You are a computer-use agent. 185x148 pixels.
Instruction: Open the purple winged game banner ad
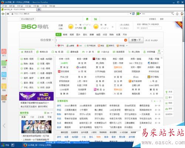pyautogui.click(x=36, y=96)
